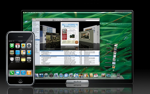Select Weather Project.xls file row
This screenshot has width=150, height=94.
click(x=69, y=64)
